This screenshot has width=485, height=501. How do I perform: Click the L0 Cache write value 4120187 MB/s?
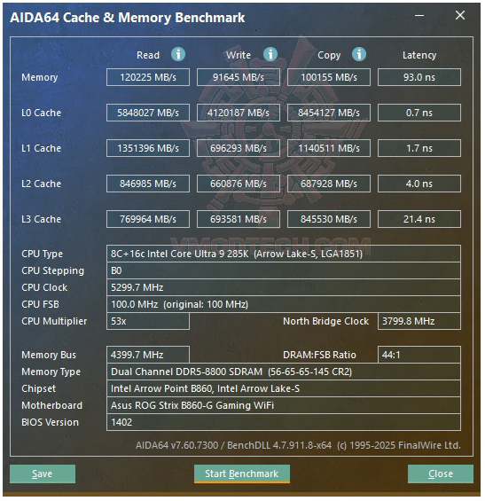tap(239, 113)
